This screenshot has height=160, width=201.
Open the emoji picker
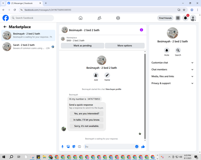[x=137, y=147]
